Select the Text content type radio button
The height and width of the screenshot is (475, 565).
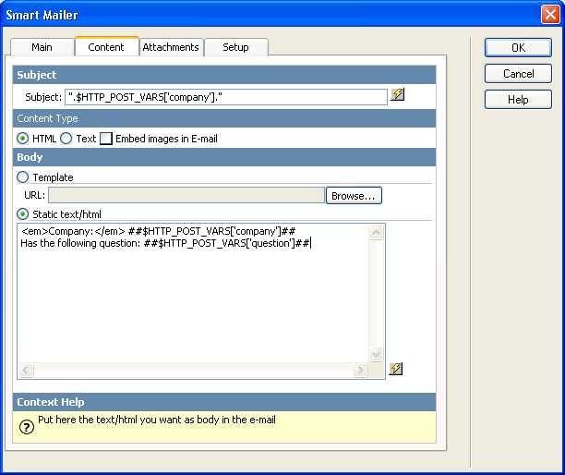coord(66,138)
